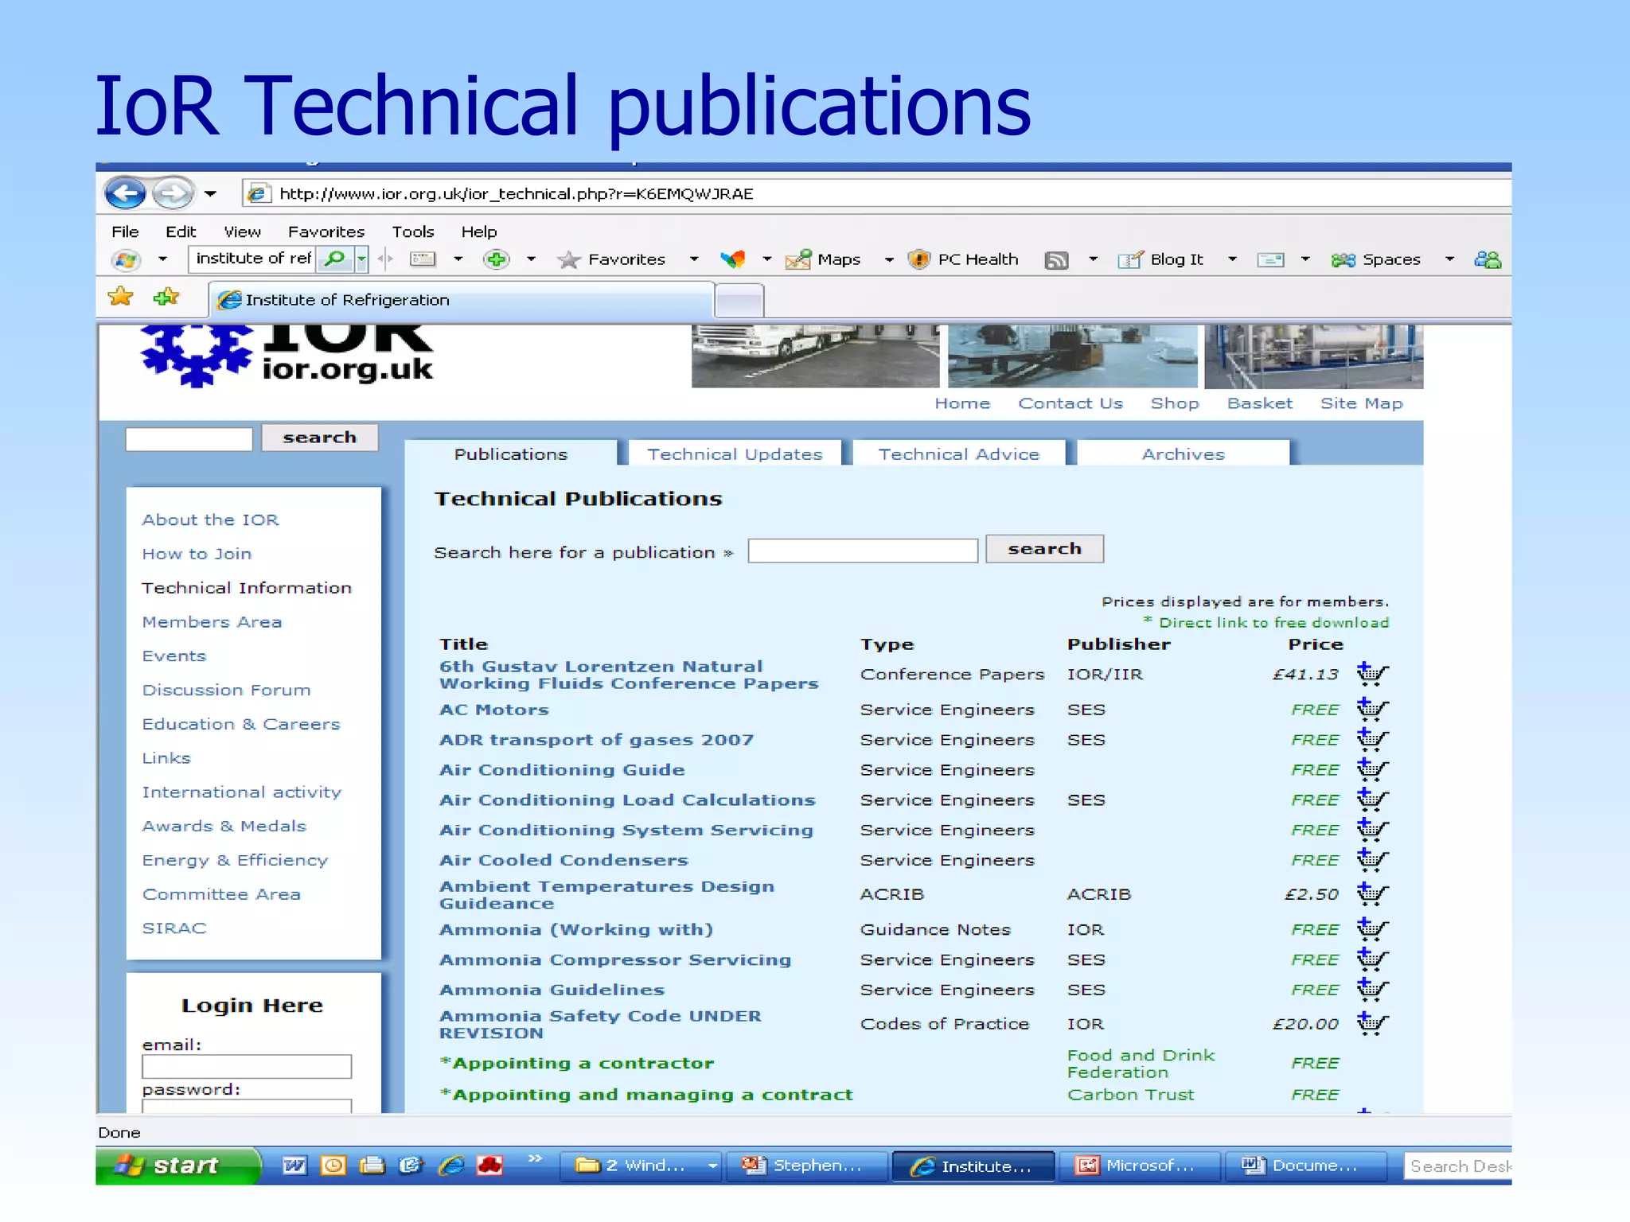The image size is (1630, 1222).
Task: Add Ambient Temperatures Design Guideance to basket
Action: pos(1372,893)
